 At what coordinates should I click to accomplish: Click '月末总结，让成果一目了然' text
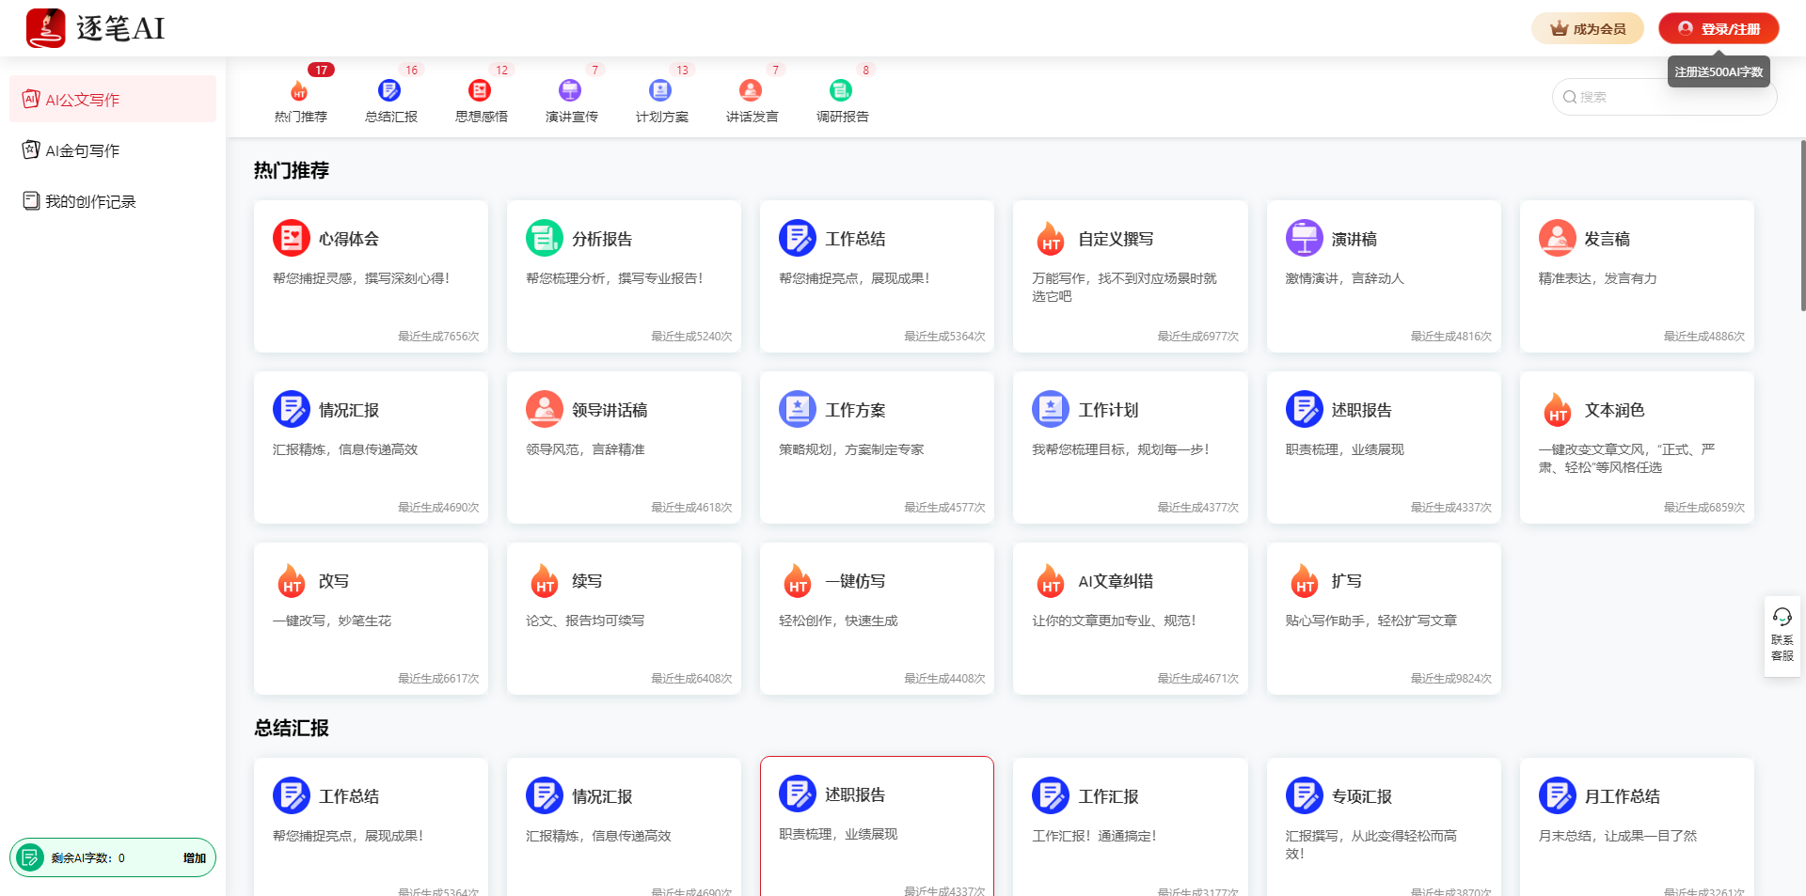click(1617, 836)
